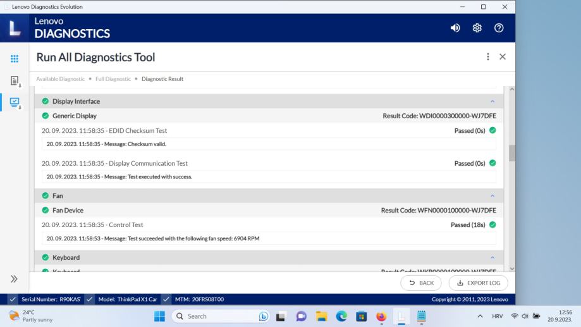581x327 pixels.
Task: Open the help question mark icon
Action: coord(499,28)
